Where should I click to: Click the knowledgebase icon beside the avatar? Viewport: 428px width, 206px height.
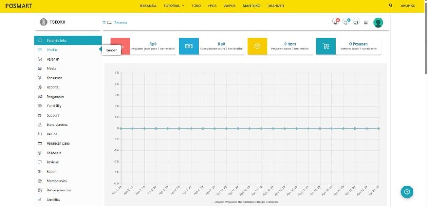tap(366, 23)
